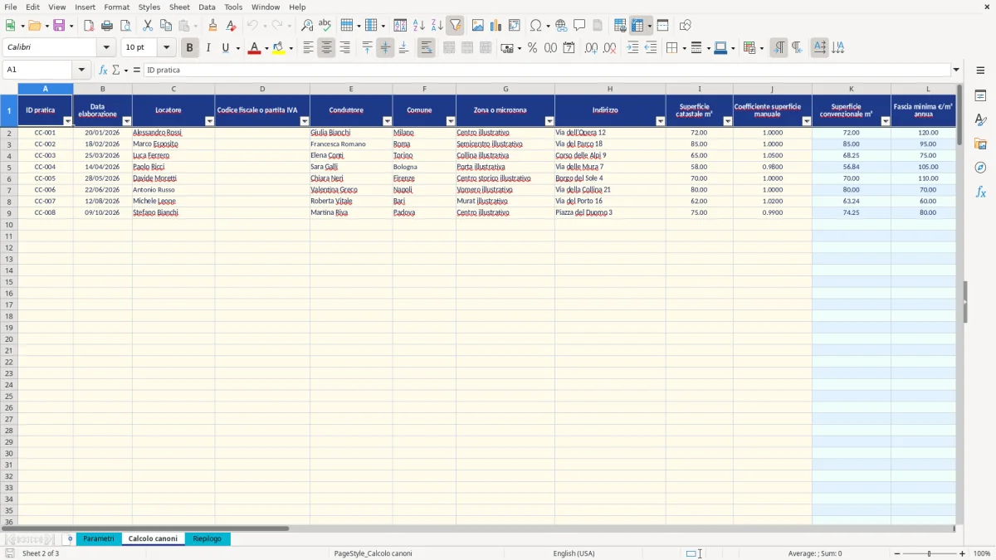The height and width of the screenshot is (560, 996).
Task: Toggle Italic formatting
Action: 207,48
